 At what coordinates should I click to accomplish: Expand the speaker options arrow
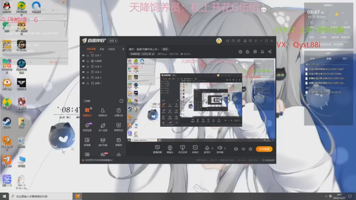[225, 148]
